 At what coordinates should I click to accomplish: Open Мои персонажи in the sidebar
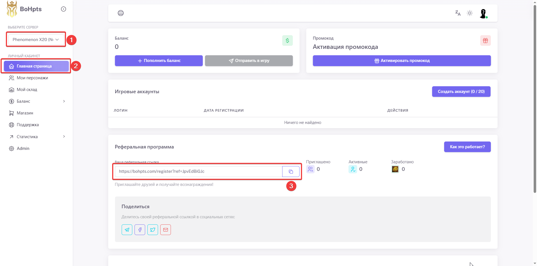click(x=32, y=78)
